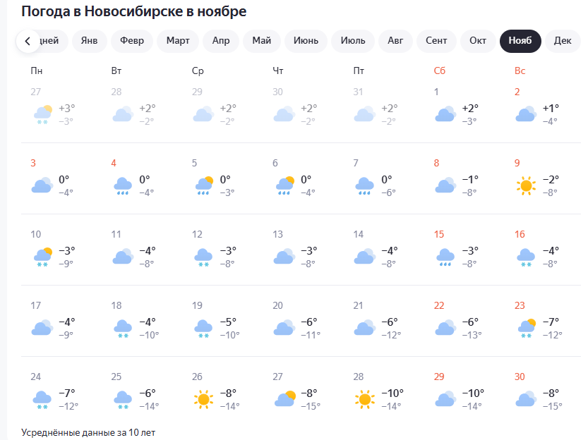Click the sun-and-rain icon on November 5
Image resolution: width=588 pixels, height=440 pixels.
(203, 185)
